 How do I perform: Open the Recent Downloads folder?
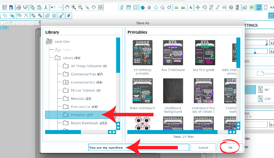pyautogui.click(x=85, y=123)
